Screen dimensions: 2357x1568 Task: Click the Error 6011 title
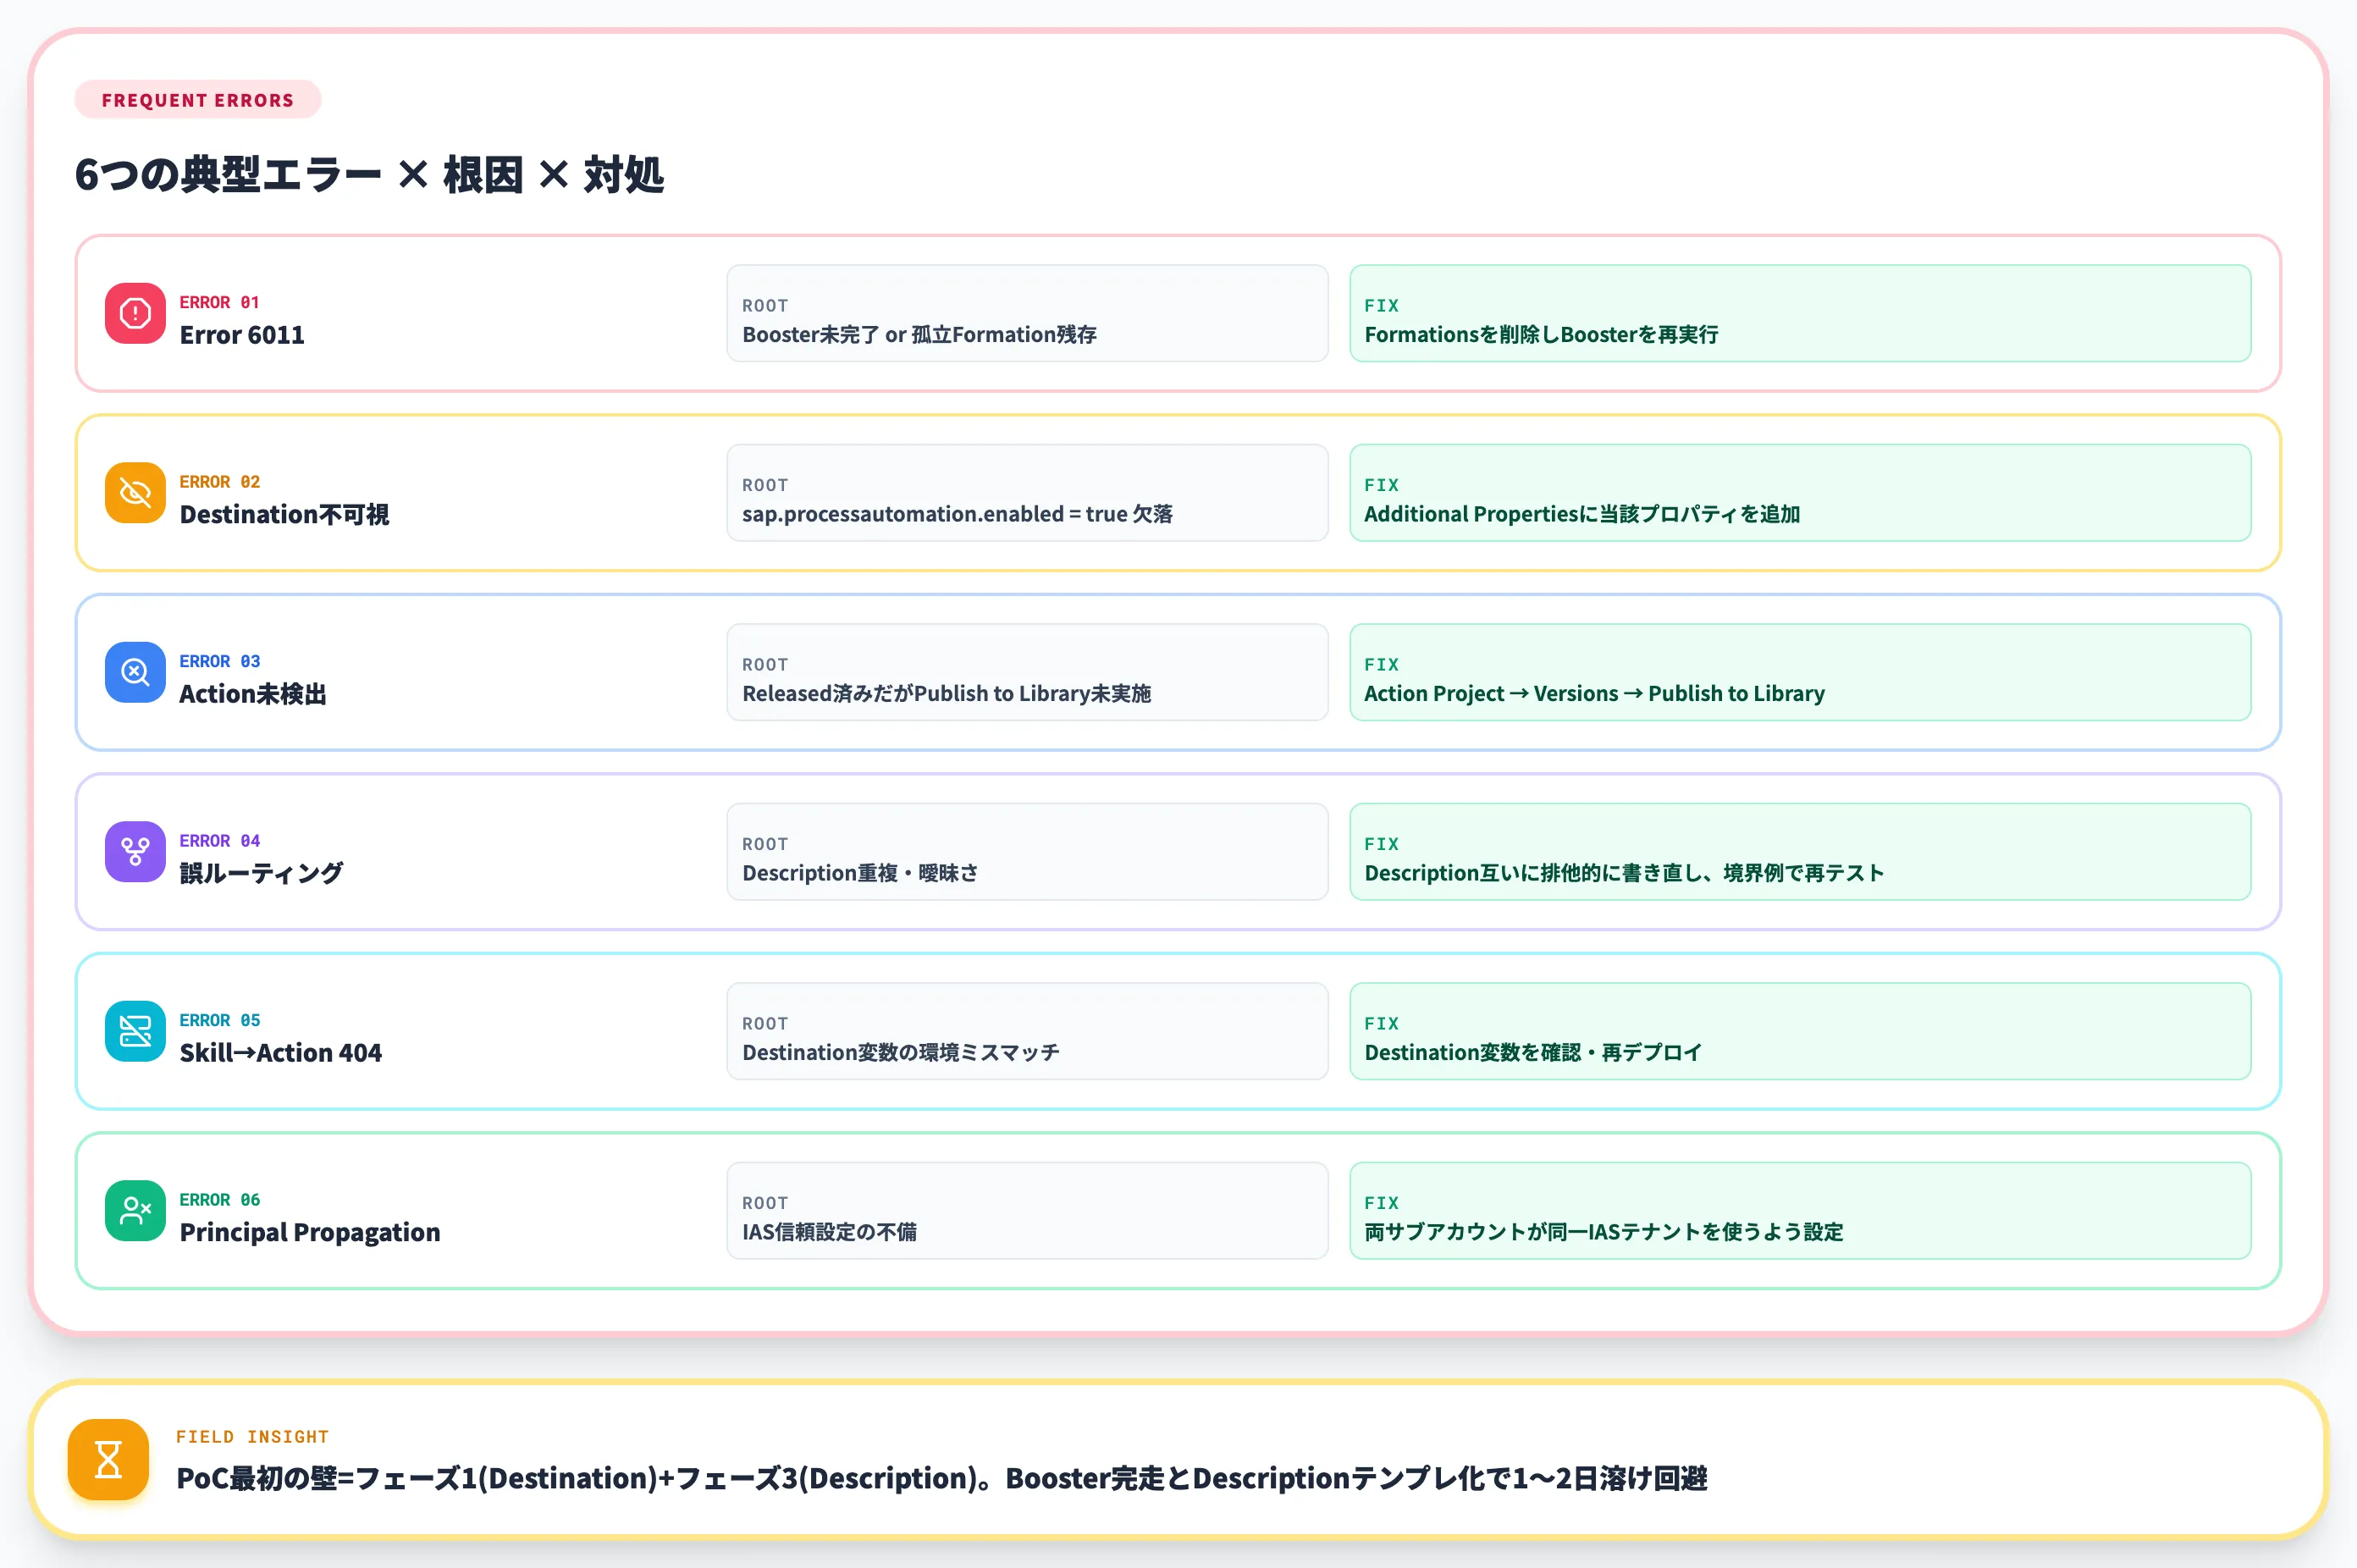tap(242, 335)
